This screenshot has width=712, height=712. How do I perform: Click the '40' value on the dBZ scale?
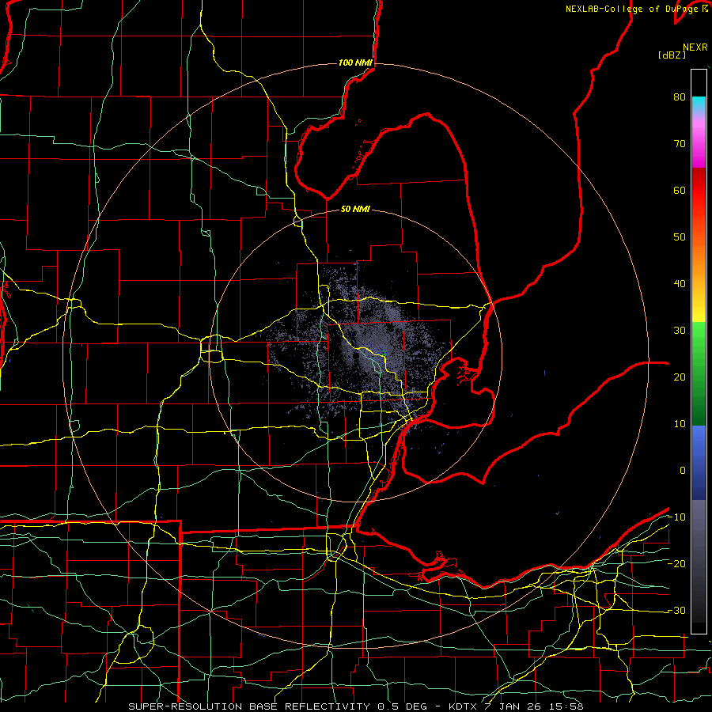click(x=680, y=284)
